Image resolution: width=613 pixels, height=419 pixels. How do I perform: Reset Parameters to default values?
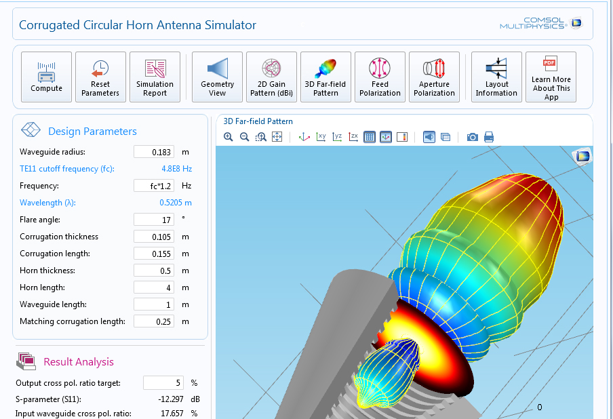[x=100, y=76]
